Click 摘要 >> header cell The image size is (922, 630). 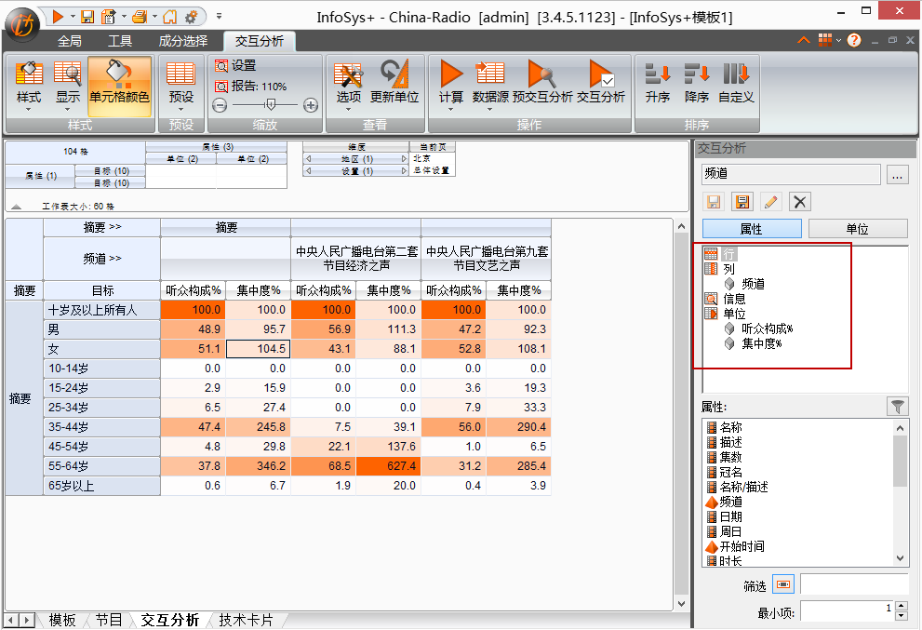(x=102, y=228)
